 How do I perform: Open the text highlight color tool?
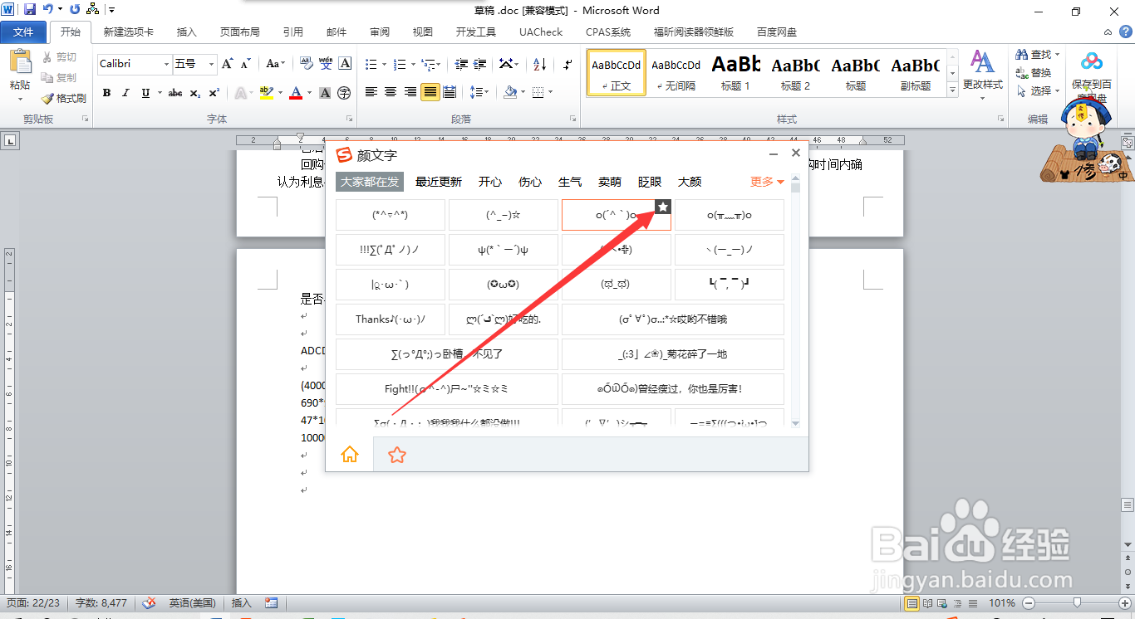268,92
